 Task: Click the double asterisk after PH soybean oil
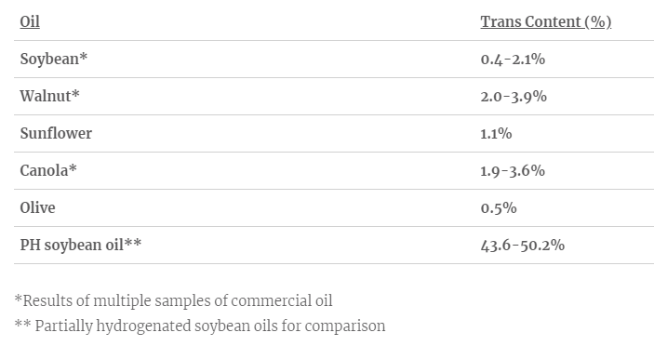133,242
